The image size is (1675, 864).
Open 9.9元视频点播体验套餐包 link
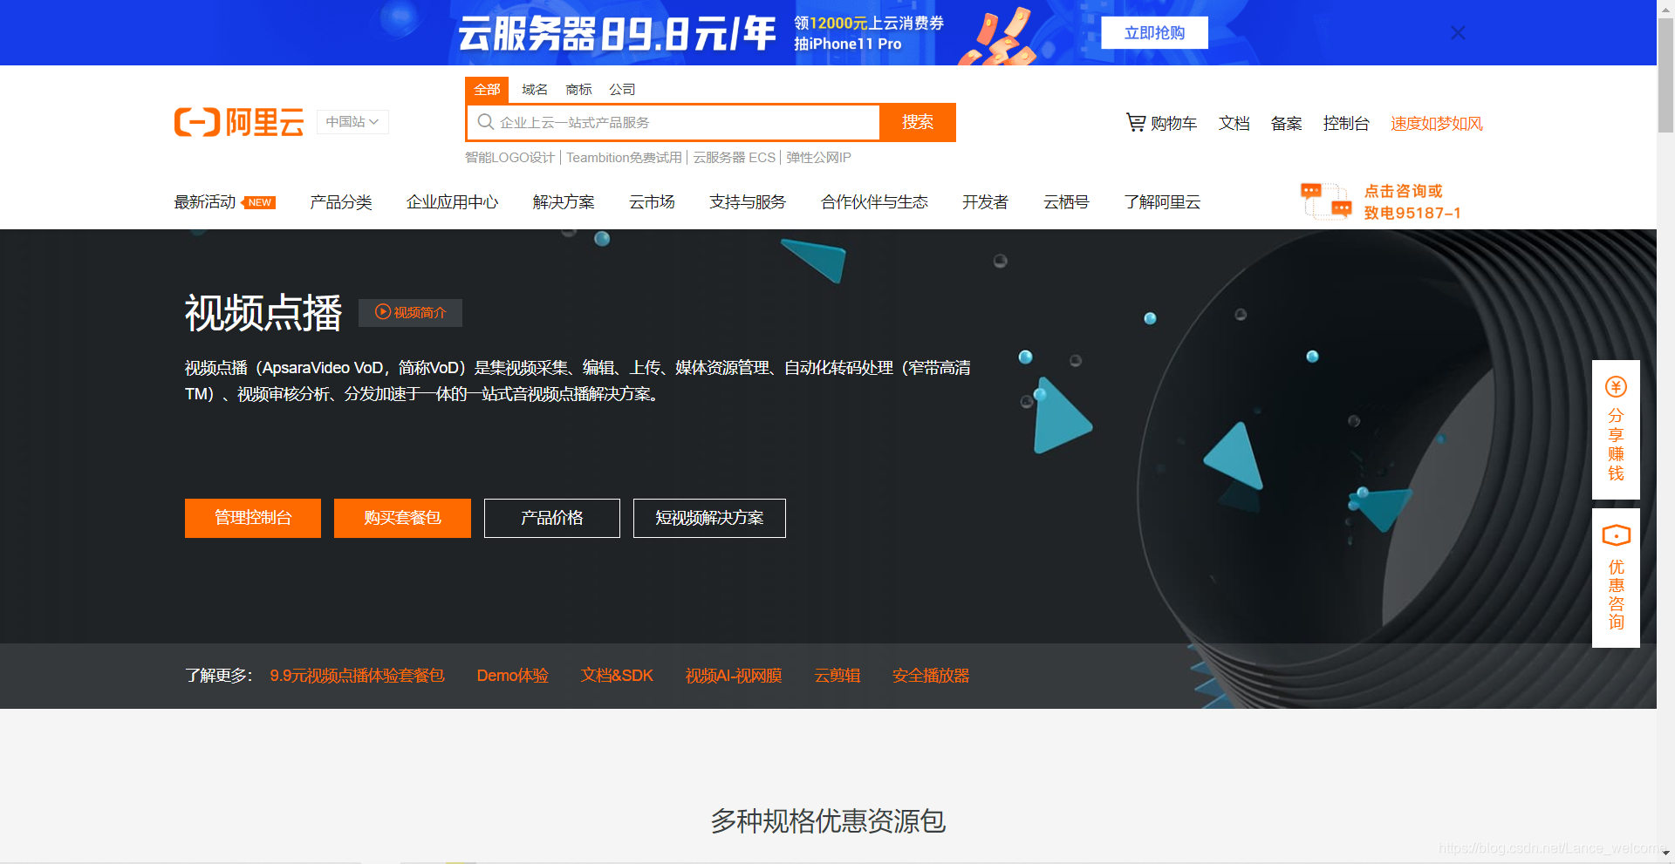click(x=357, y=676)
